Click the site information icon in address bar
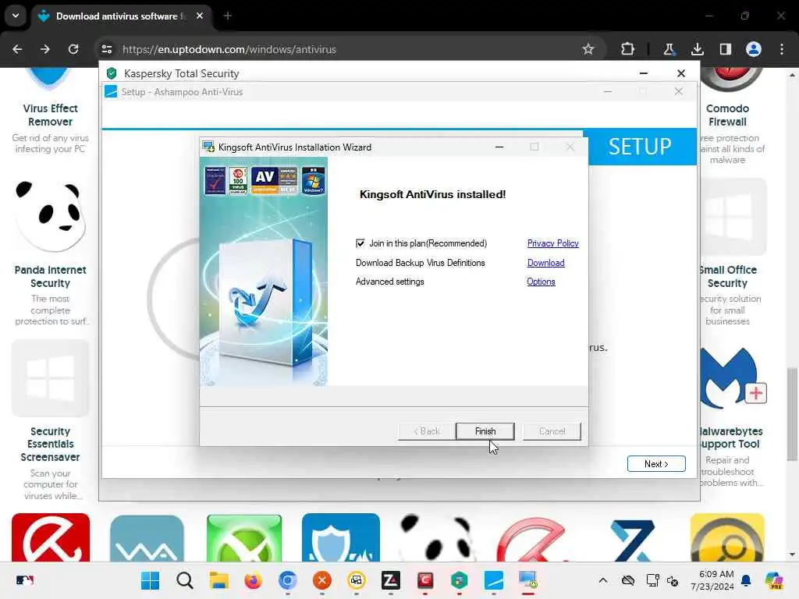The height and width of the screenshot is (599, 799). (x=107, y=49)
